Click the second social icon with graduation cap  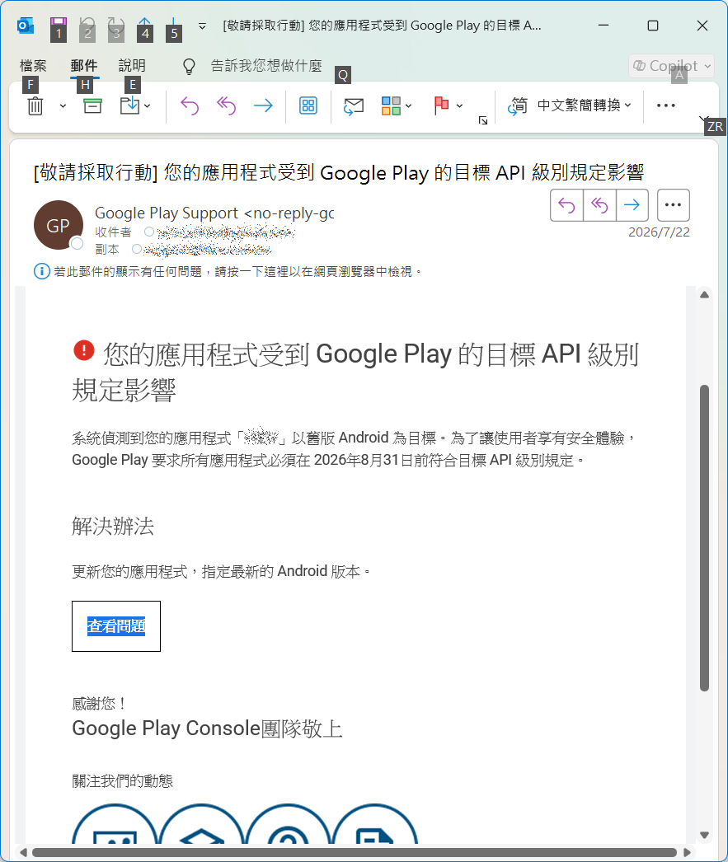(x=201, y=824)
